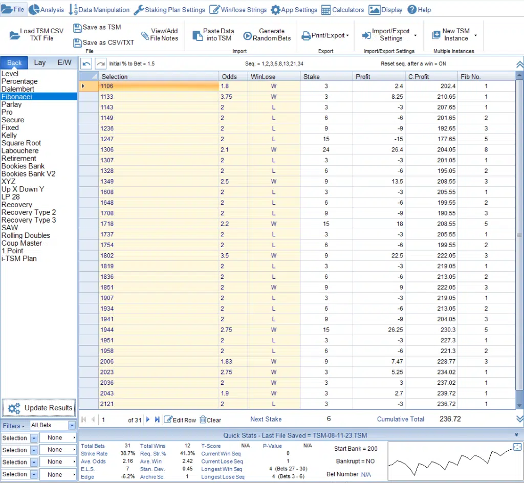524x483 pixels.
Task: Click the gear icon on Update Results
Action: point(14,408)
